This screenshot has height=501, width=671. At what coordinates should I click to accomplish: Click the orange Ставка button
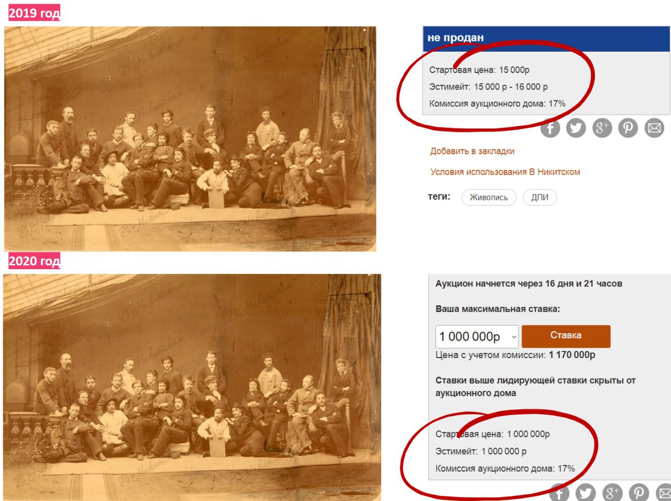566,336
